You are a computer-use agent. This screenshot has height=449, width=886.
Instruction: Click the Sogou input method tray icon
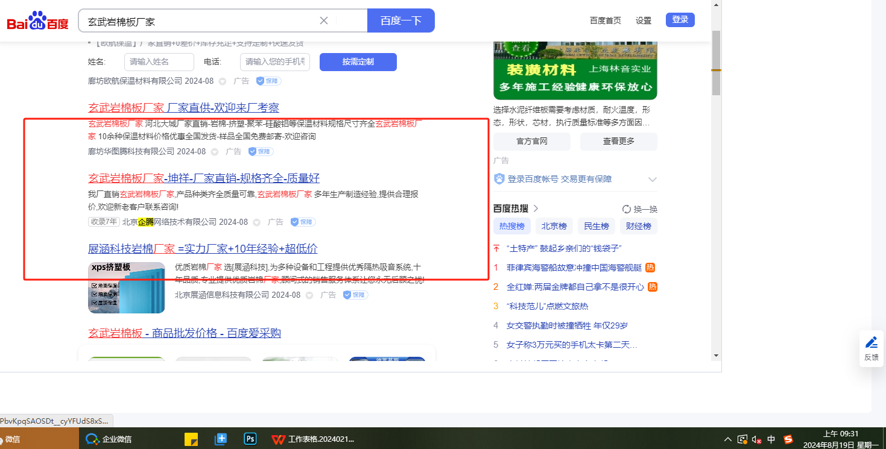[x=788, y=439]
